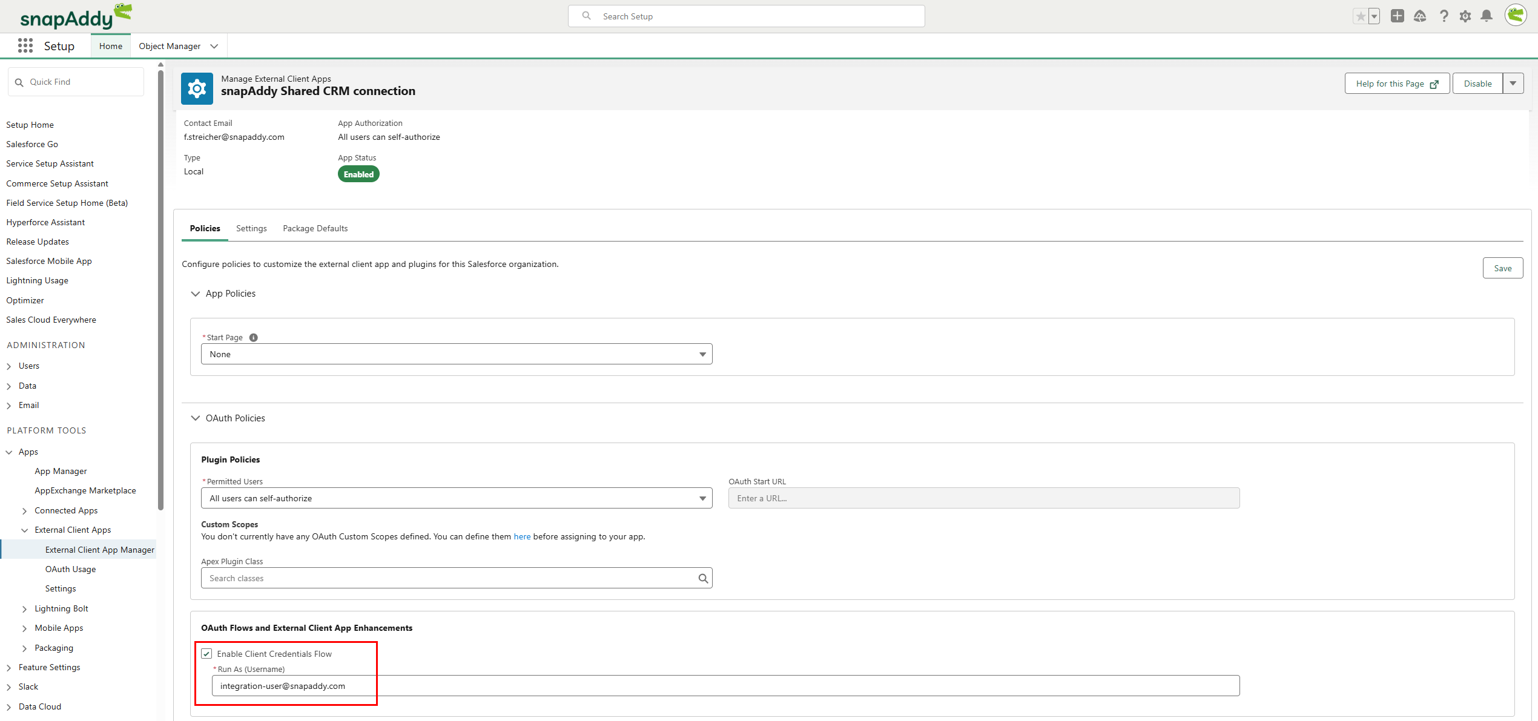The width and height of the screenshot is (1538, 721).
Task: Open the Object Manager tab chevron
Action: (214, 47)
